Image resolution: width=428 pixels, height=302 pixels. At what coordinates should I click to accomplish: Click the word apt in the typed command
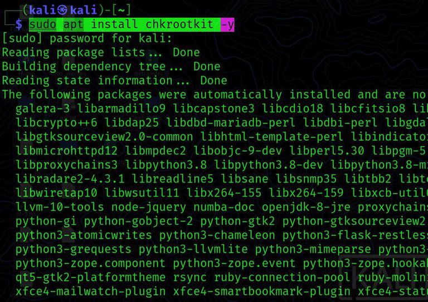[74, 24]
